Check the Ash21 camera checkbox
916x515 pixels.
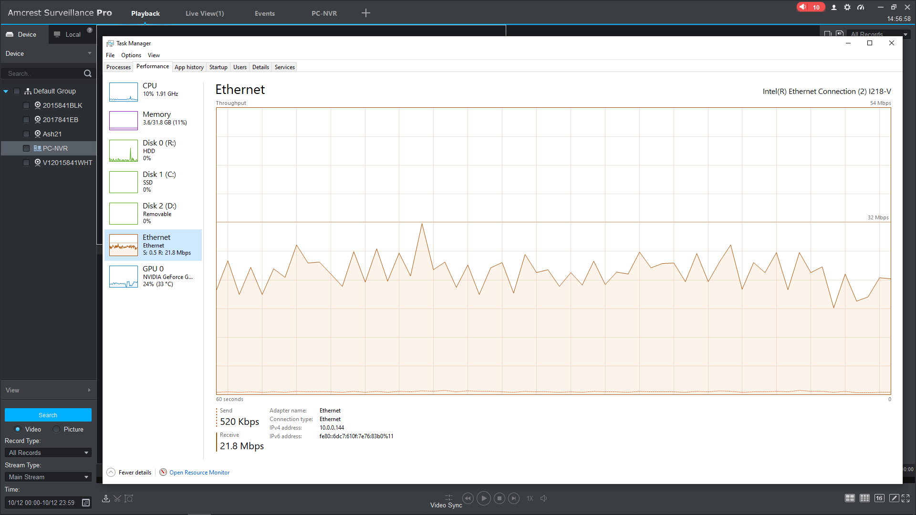pyautogui.click(x=26, y=134)
